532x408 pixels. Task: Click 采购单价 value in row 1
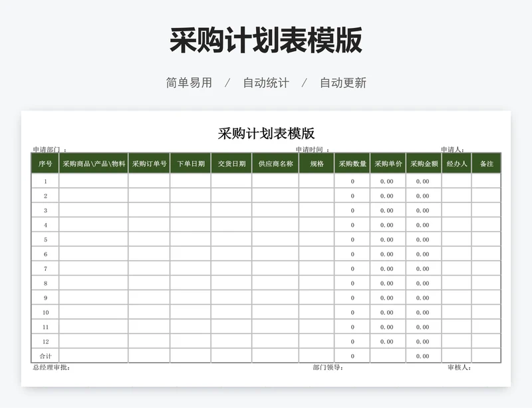pos(388,181)
